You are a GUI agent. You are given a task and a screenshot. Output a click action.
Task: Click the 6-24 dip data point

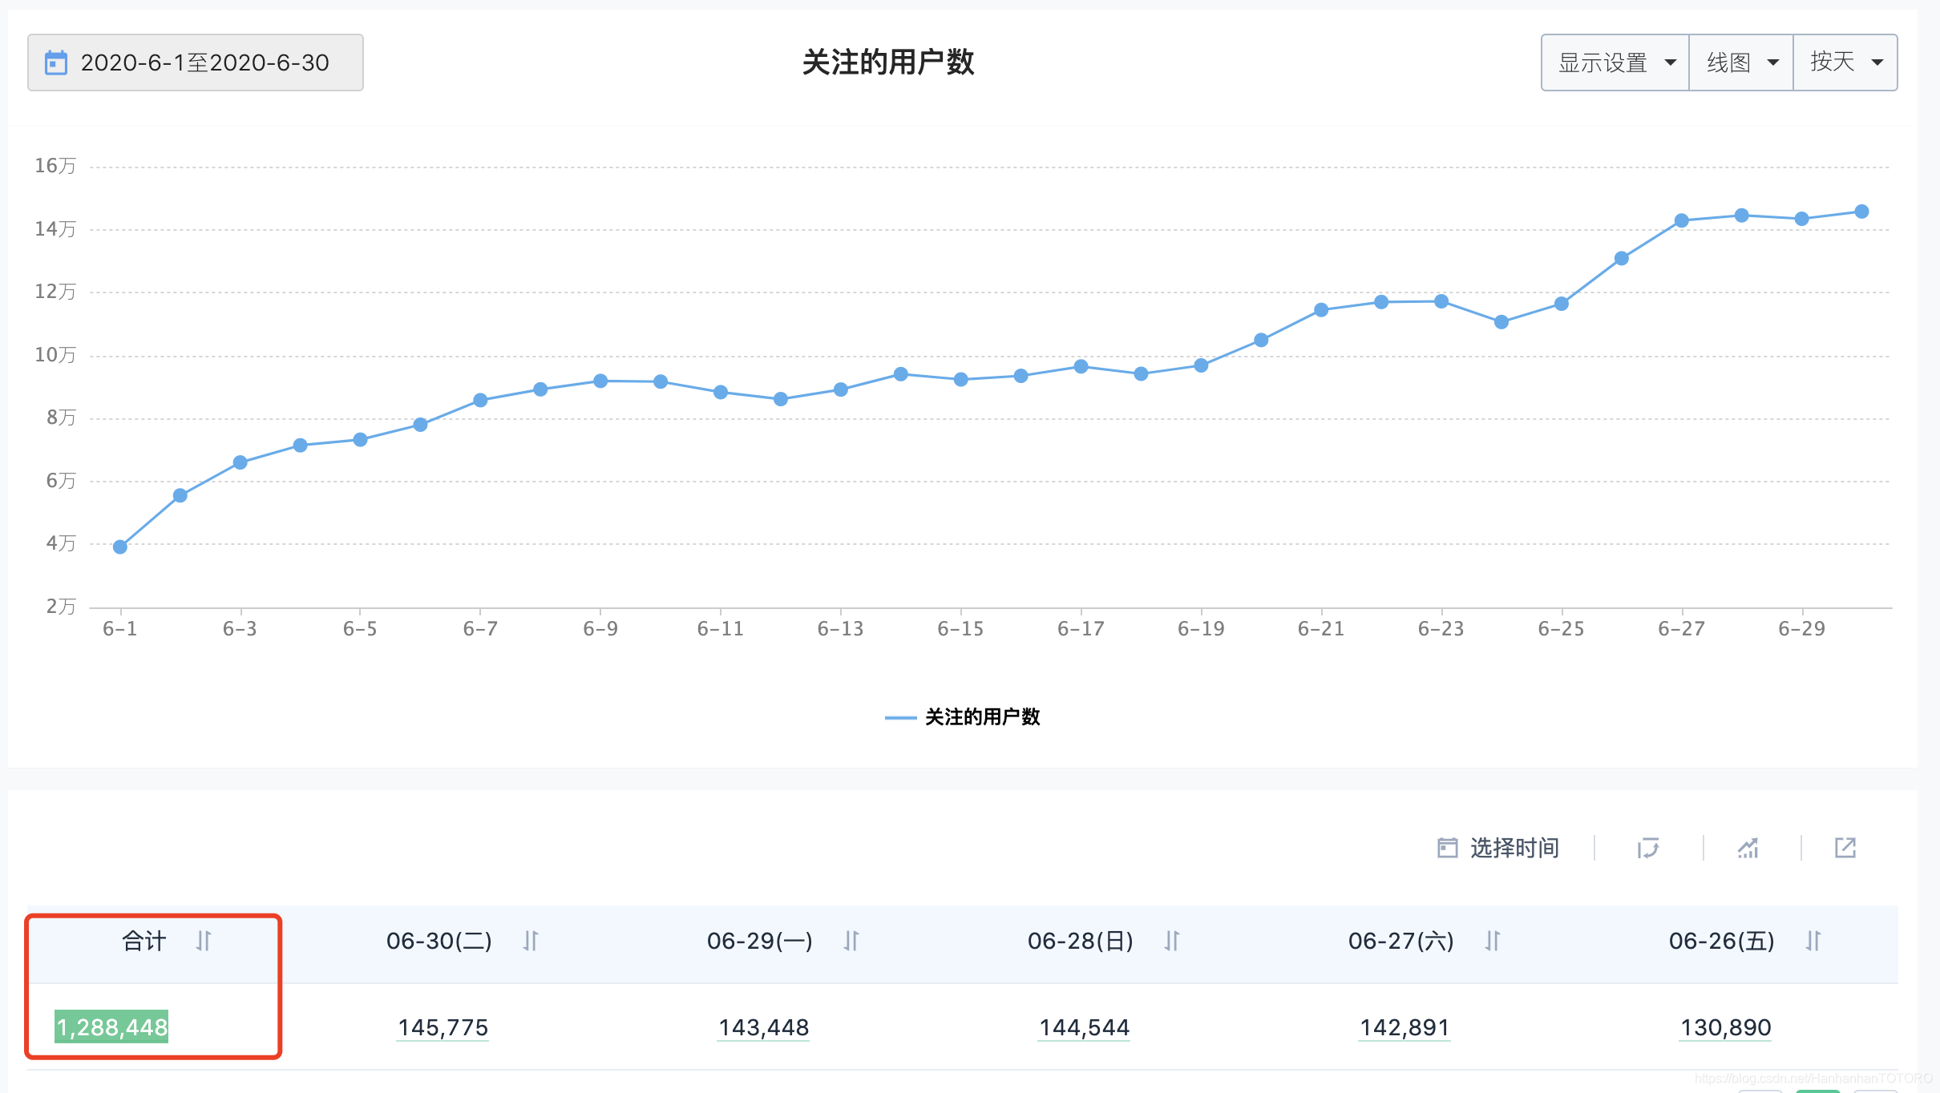[1501, 322]
